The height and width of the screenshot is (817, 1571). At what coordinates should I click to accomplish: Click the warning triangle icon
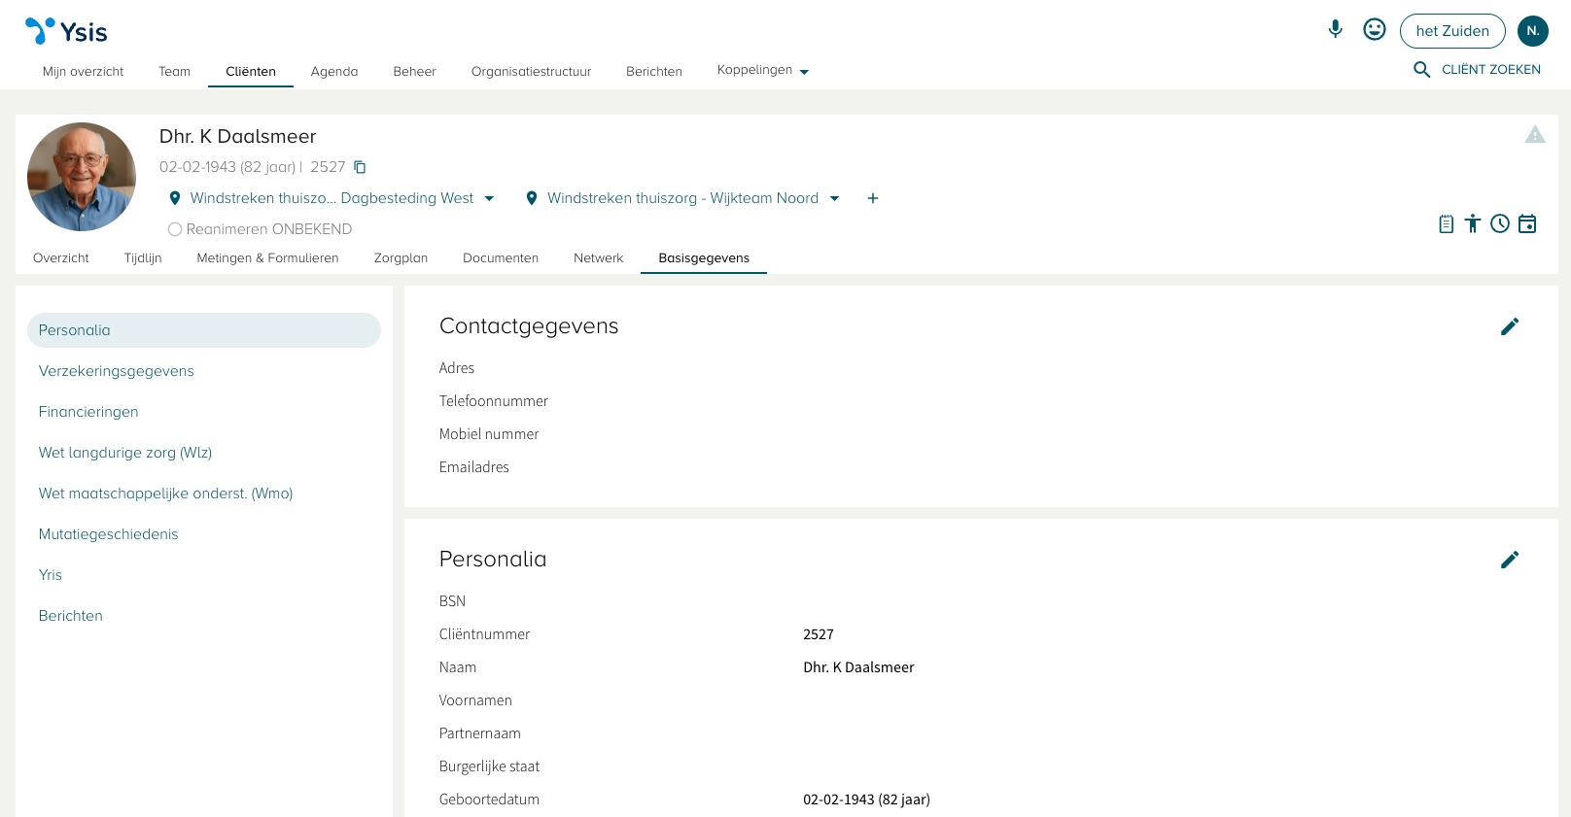pos(1534,135)
